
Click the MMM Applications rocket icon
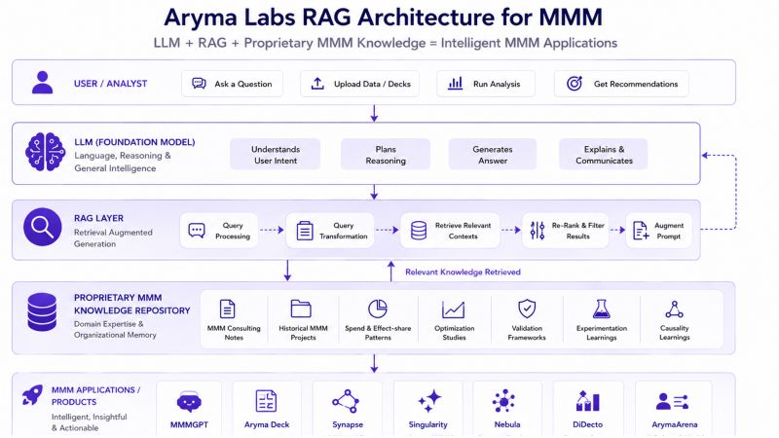pyautogui.click(x=32, y=395)
